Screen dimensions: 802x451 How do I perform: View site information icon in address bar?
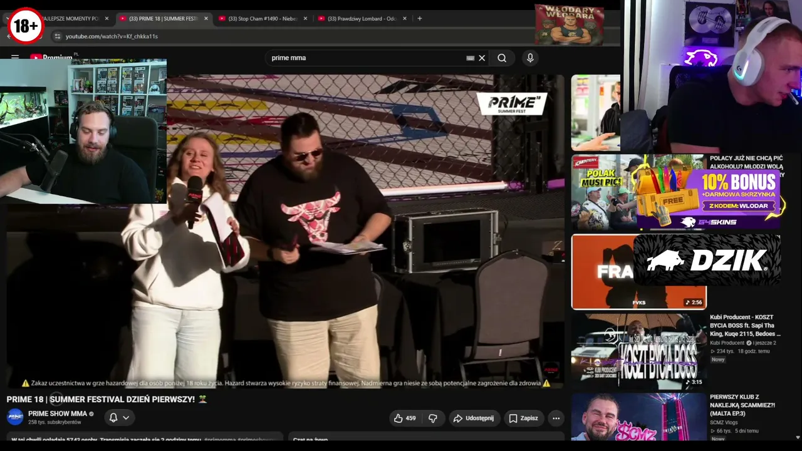[57, 36]
